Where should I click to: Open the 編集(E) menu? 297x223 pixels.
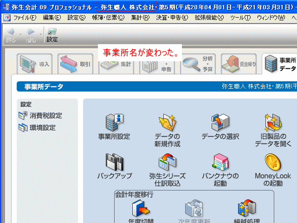tap(52, 18)
